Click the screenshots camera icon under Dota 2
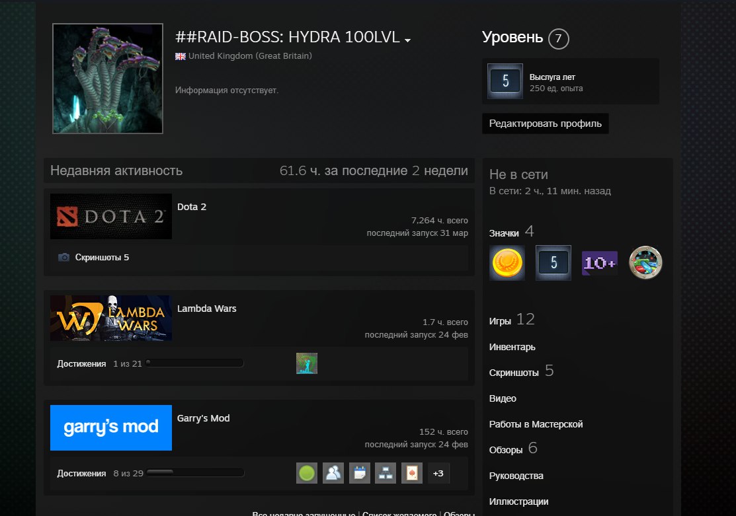Viewport: 736px width, 516px height. click(x=64, y=257)
